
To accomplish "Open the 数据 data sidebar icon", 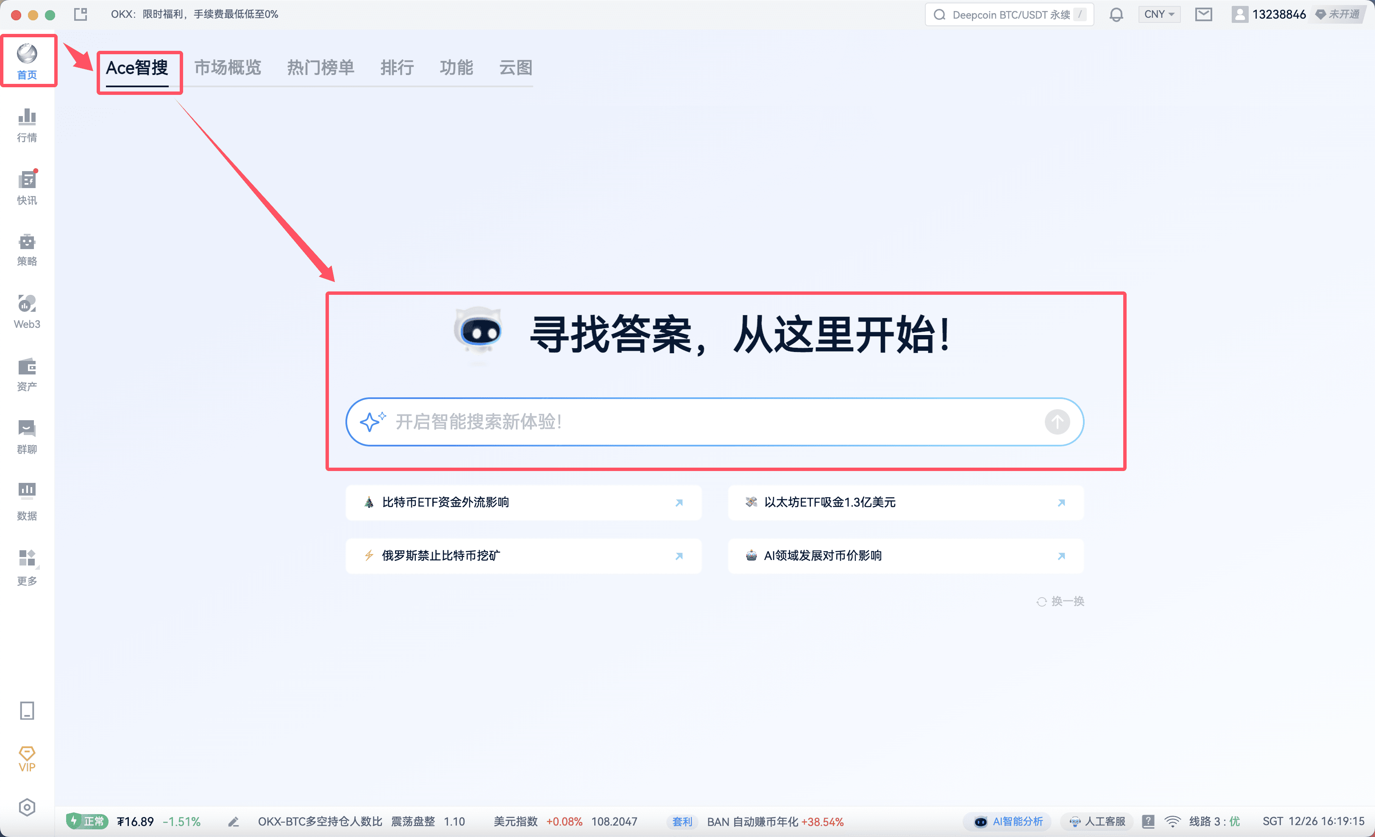I will 27,502.
